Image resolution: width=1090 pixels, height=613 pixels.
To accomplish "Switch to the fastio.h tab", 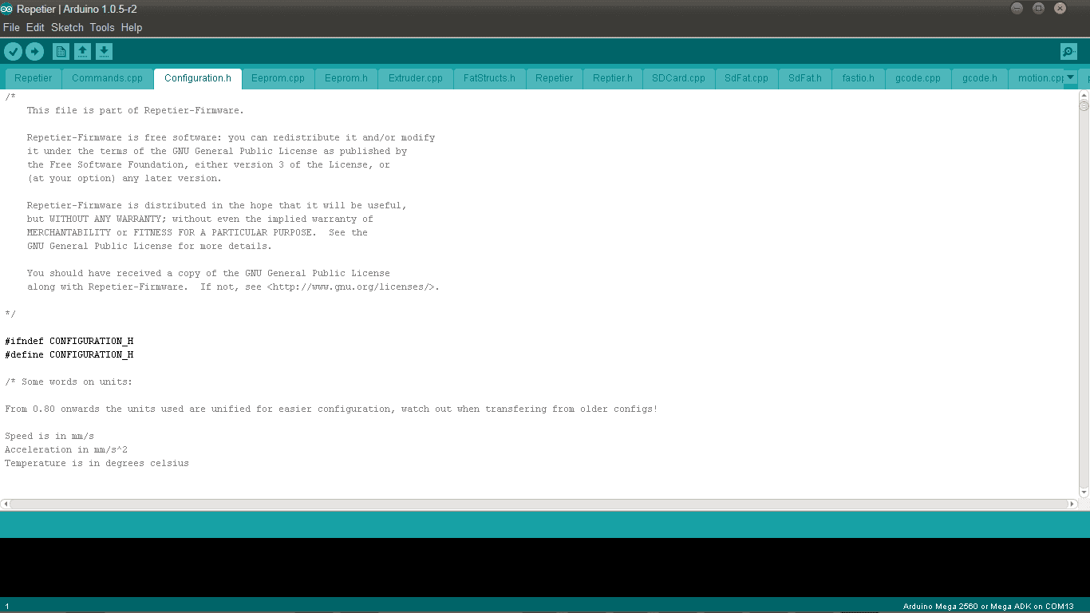I will coord(858,78).
